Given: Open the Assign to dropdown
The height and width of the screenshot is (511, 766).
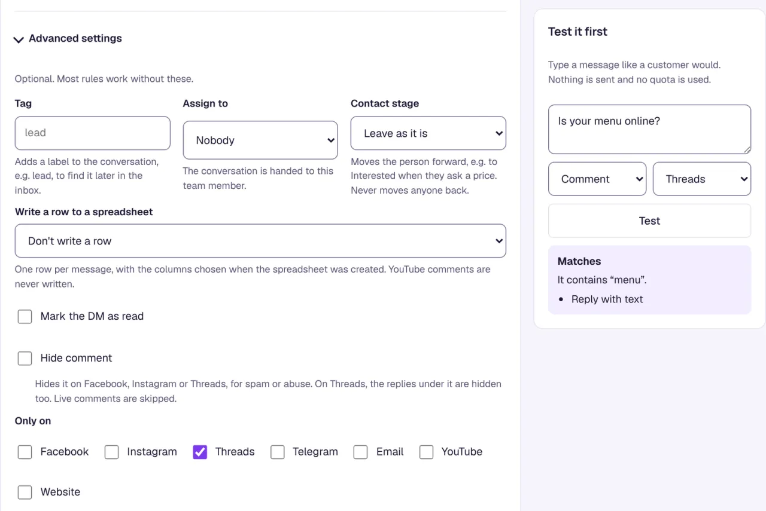Looking at the screenshot, I should [260, 140].
